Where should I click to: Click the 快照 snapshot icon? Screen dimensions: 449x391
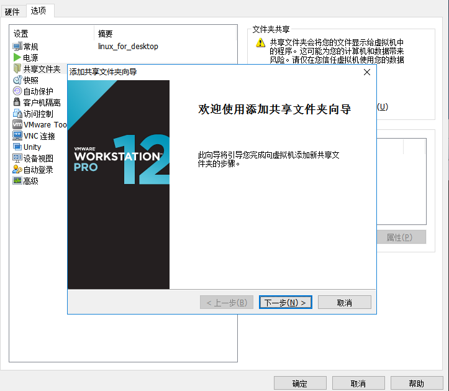[x=17, y=80]
